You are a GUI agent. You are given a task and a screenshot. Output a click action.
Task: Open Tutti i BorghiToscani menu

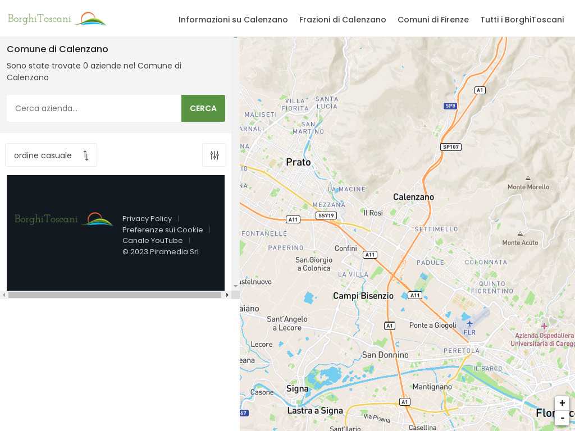[522, 20]
